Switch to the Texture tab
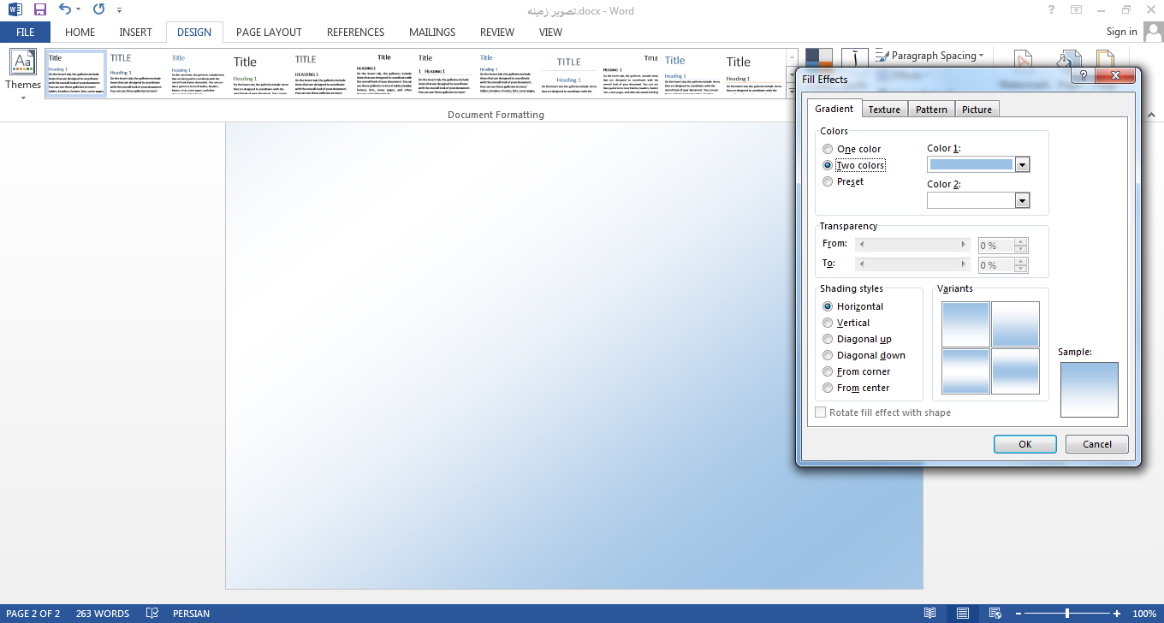This screenshot has height=623, width=1164. tap(884, 109)
